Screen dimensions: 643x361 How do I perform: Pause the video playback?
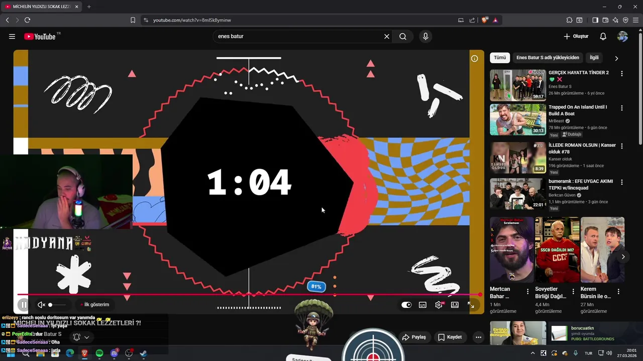point(23,304)
